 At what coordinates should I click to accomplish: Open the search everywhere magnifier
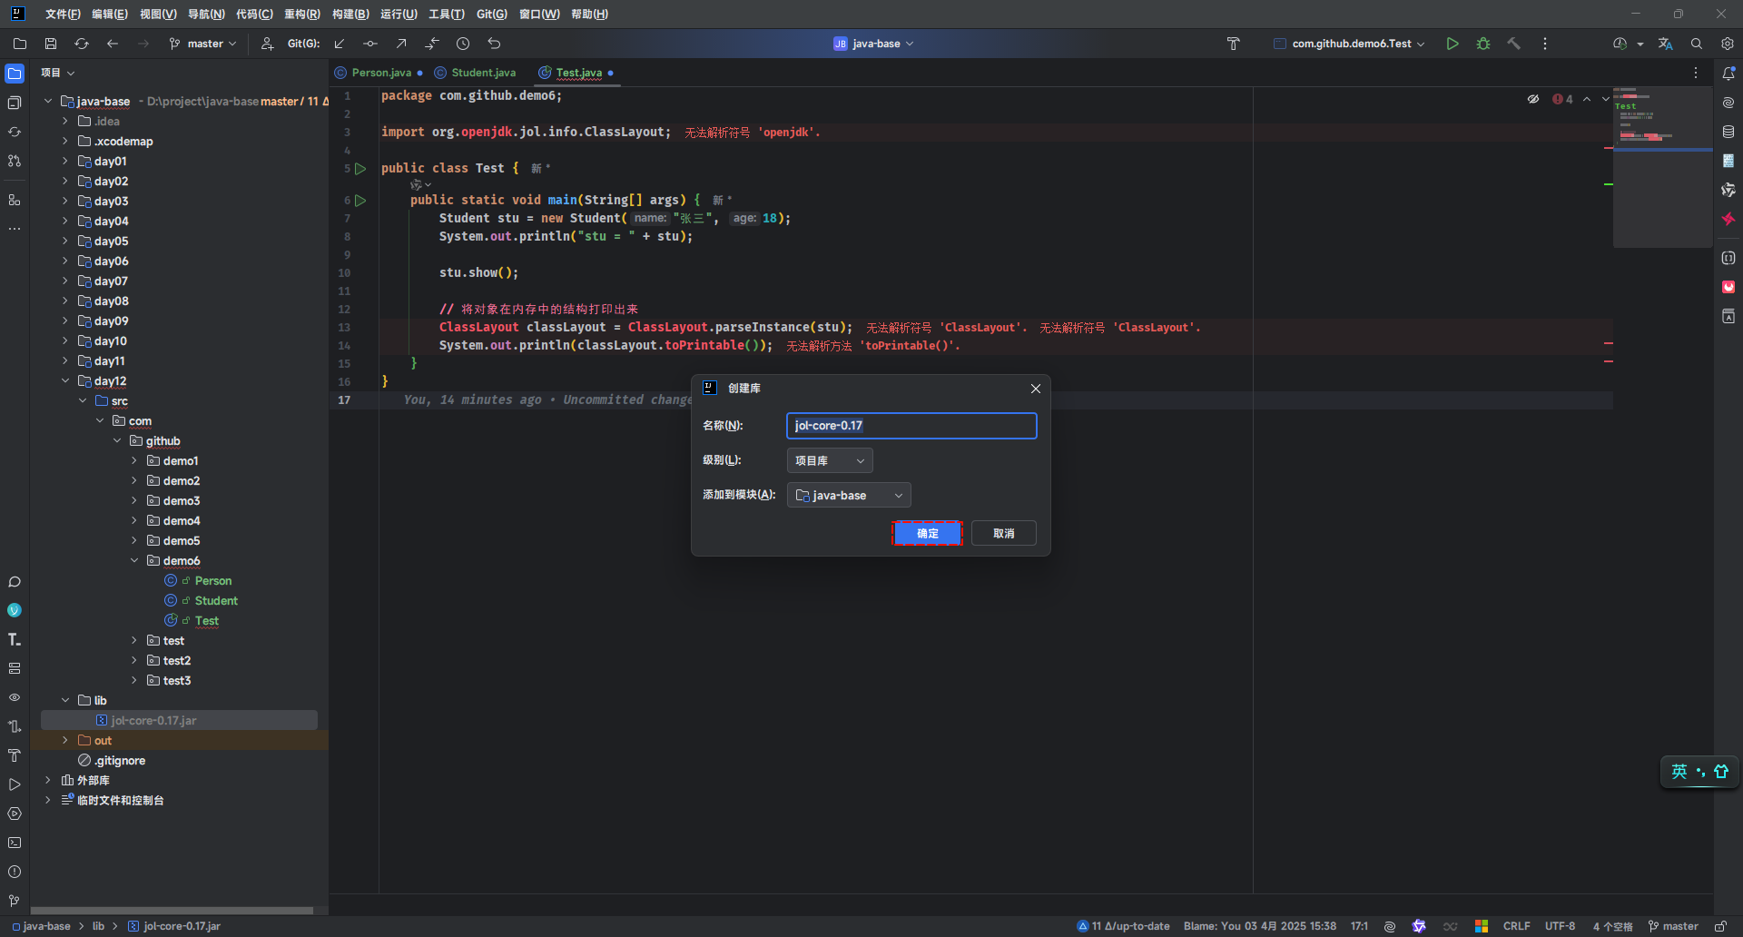coord(1696,44)
